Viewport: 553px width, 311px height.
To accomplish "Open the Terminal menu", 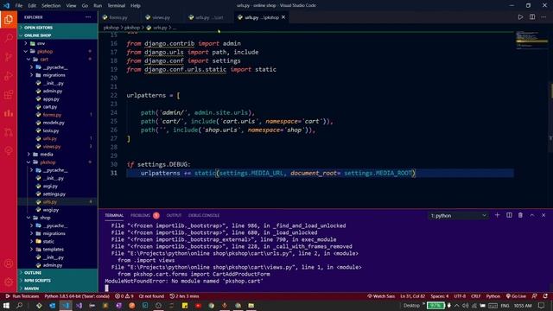I will [116, 6].
